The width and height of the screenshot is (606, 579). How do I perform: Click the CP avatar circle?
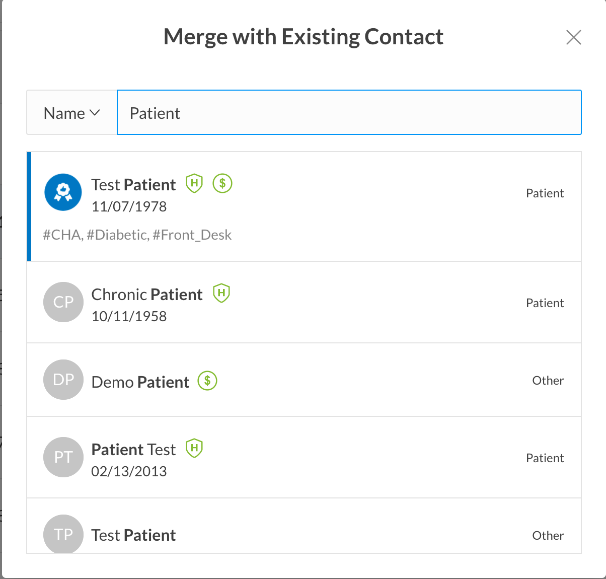pos(63,302)
